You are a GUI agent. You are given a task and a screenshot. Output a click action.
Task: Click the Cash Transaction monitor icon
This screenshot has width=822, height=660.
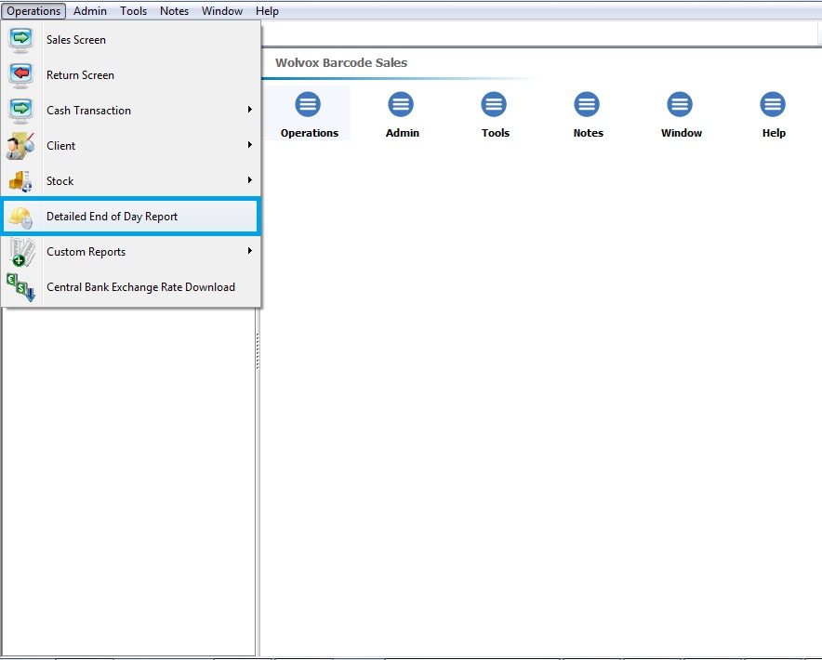click(21, 110)
